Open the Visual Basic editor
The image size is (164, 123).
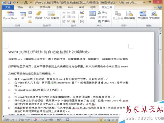pyautogui.click(x=10, y=15)
